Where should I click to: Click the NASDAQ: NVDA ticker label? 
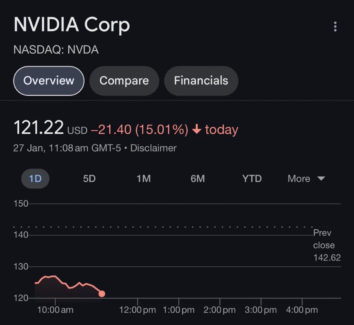[x=56, y=49]
